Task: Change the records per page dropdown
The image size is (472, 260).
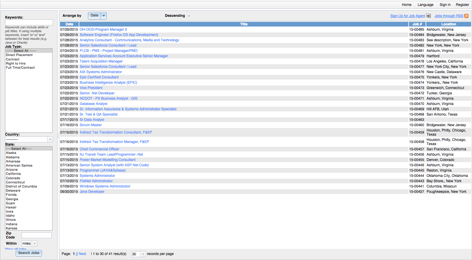Action: click(143, 254)
